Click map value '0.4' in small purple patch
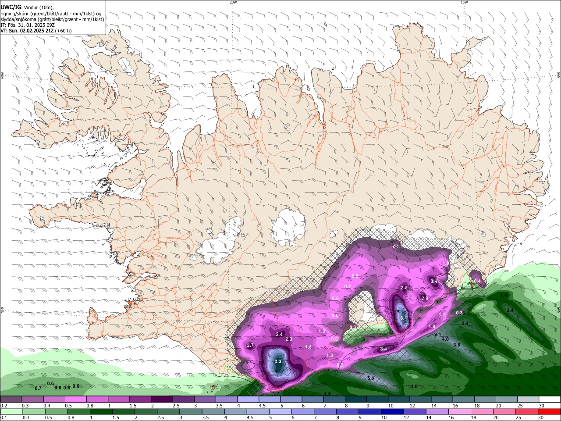Image resolution: width=561 pixels, height=421 pixels. pos(477,281)
